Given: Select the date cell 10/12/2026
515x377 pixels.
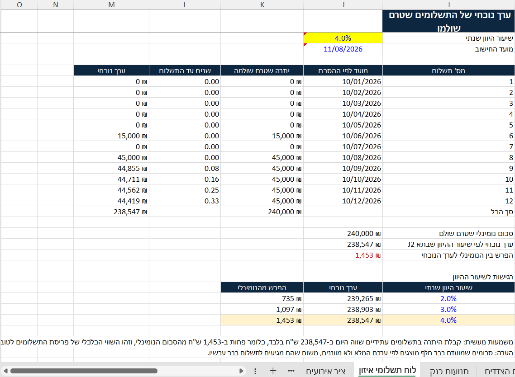Looking at the screenshot, I should pyautogui.click(x=343, y=200).
